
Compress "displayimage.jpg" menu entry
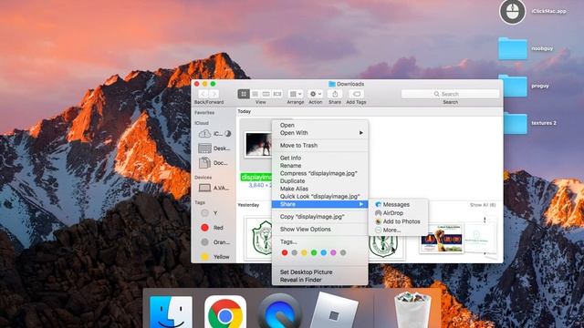pos(320,173)
